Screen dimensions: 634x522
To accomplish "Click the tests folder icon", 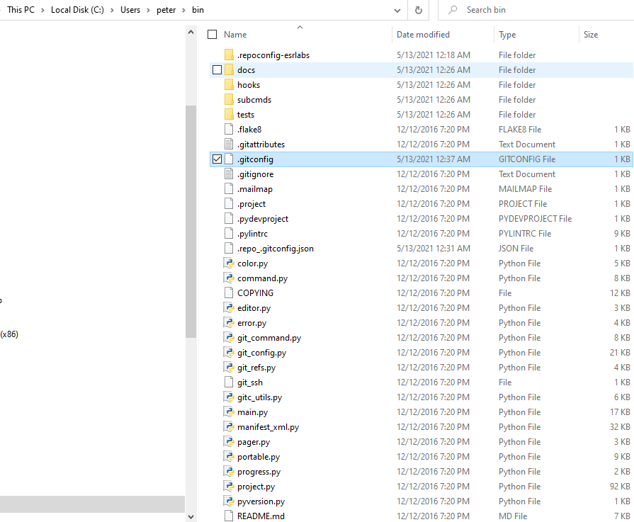I will pos(229,115).
